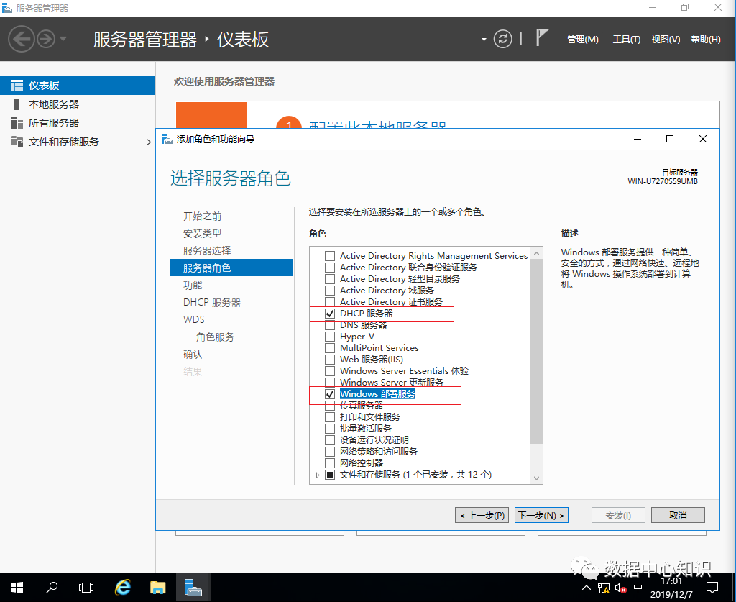Image resolution: width=736 pixels, height=602 pixels.
Task: Go to the 安装类型 wizard step
Action: 202,233
